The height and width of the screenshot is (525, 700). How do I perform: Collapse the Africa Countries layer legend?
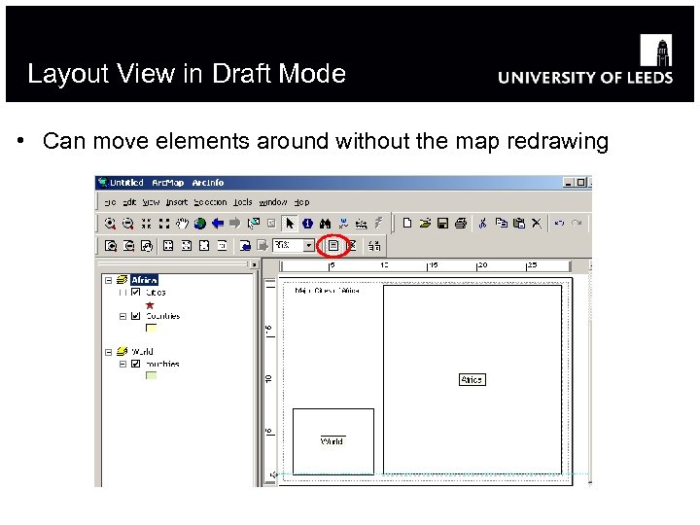click(122, 316)
